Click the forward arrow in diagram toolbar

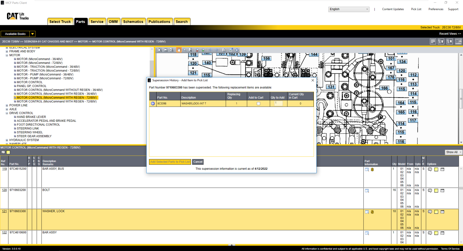coord(216,50)
